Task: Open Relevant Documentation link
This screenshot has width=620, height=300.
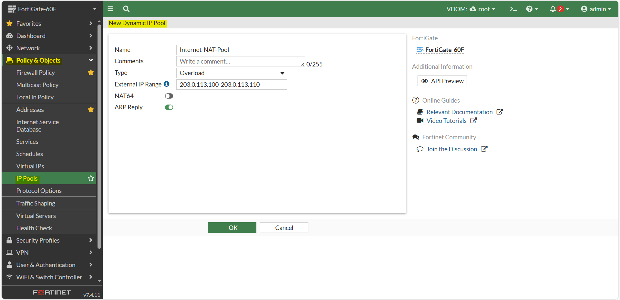Action: pos(460,112)
